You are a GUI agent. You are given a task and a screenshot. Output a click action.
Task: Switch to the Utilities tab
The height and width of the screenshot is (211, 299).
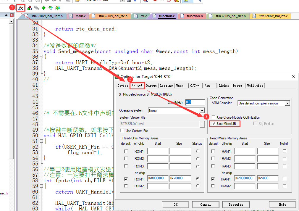pyautogui.click(x=255, y=86)
